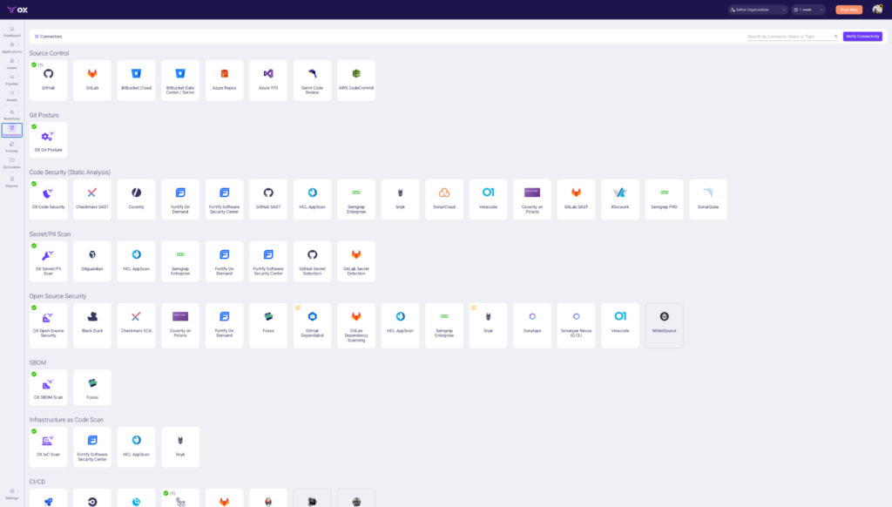This screenshot has width=892, height=507.
Task: Open the OX SBOM Scan connector
Action: [x=49, y=388]
